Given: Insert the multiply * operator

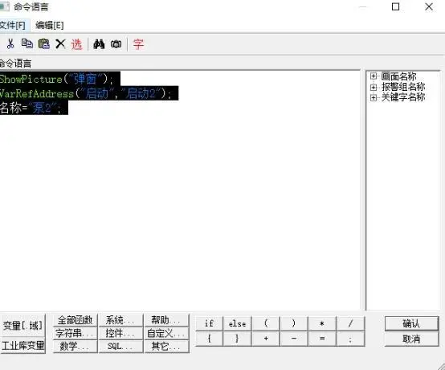Looking at the screenshot, I should tap(322, 323).
